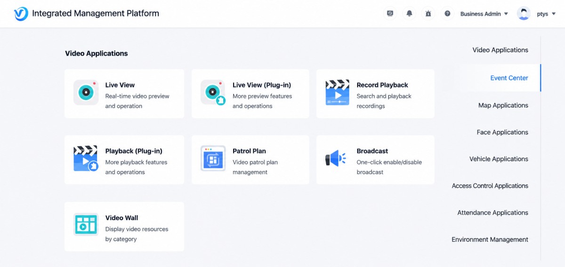Navigate to Vehicle Applications section
This screenshot has width=565, height=267.
[499, 159]
